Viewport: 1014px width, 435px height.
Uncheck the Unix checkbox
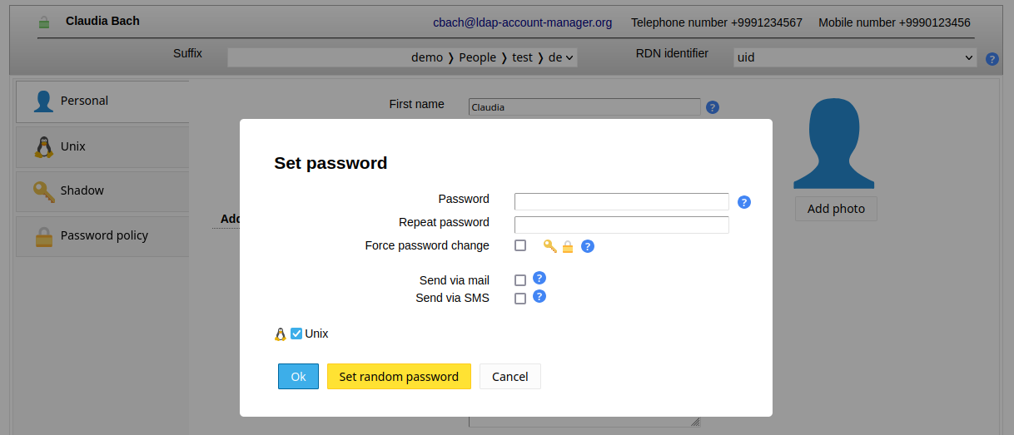click(x=296, y=334)
